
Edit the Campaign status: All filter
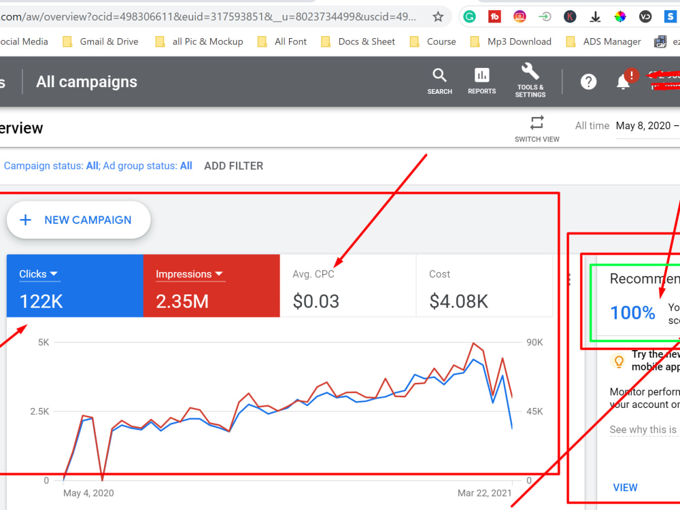click(52, 166)
